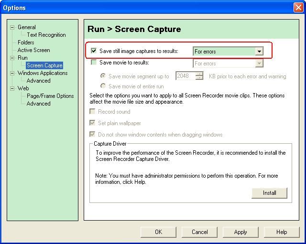Close the Options dialog window
Screen dimensions: 306x244
click(298, 8)
